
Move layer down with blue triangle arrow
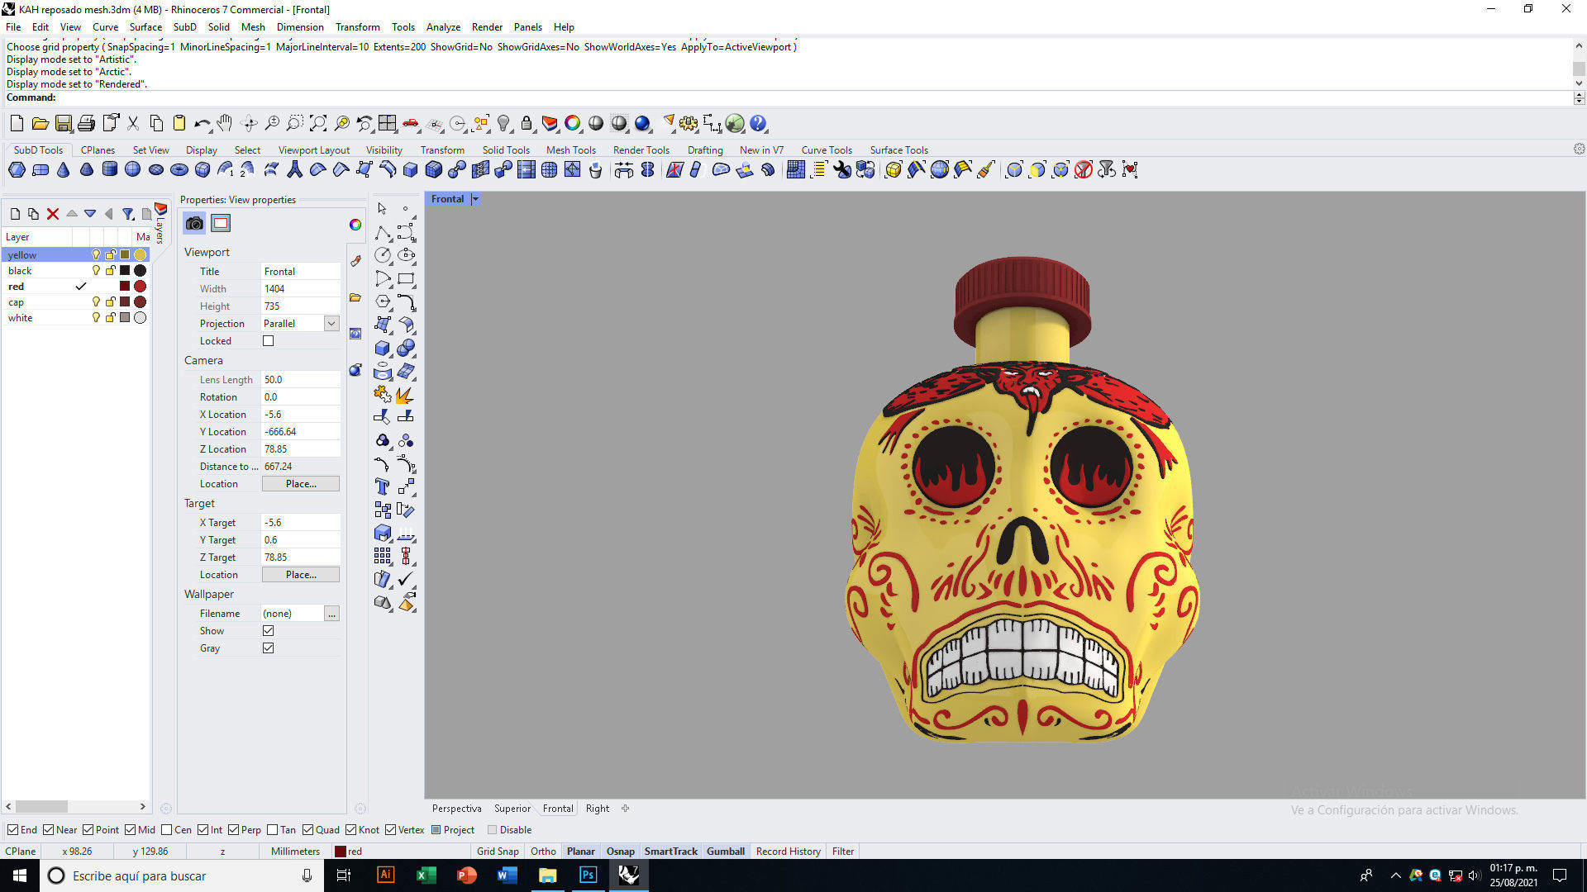[90, 214]
